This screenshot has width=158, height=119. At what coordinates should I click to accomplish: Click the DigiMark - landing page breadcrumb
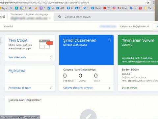(x=37, y=15)
